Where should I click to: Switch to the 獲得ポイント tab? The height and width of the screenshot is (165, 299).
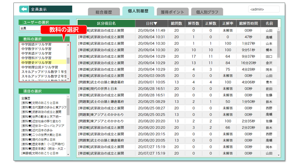(x=172, y=12)
